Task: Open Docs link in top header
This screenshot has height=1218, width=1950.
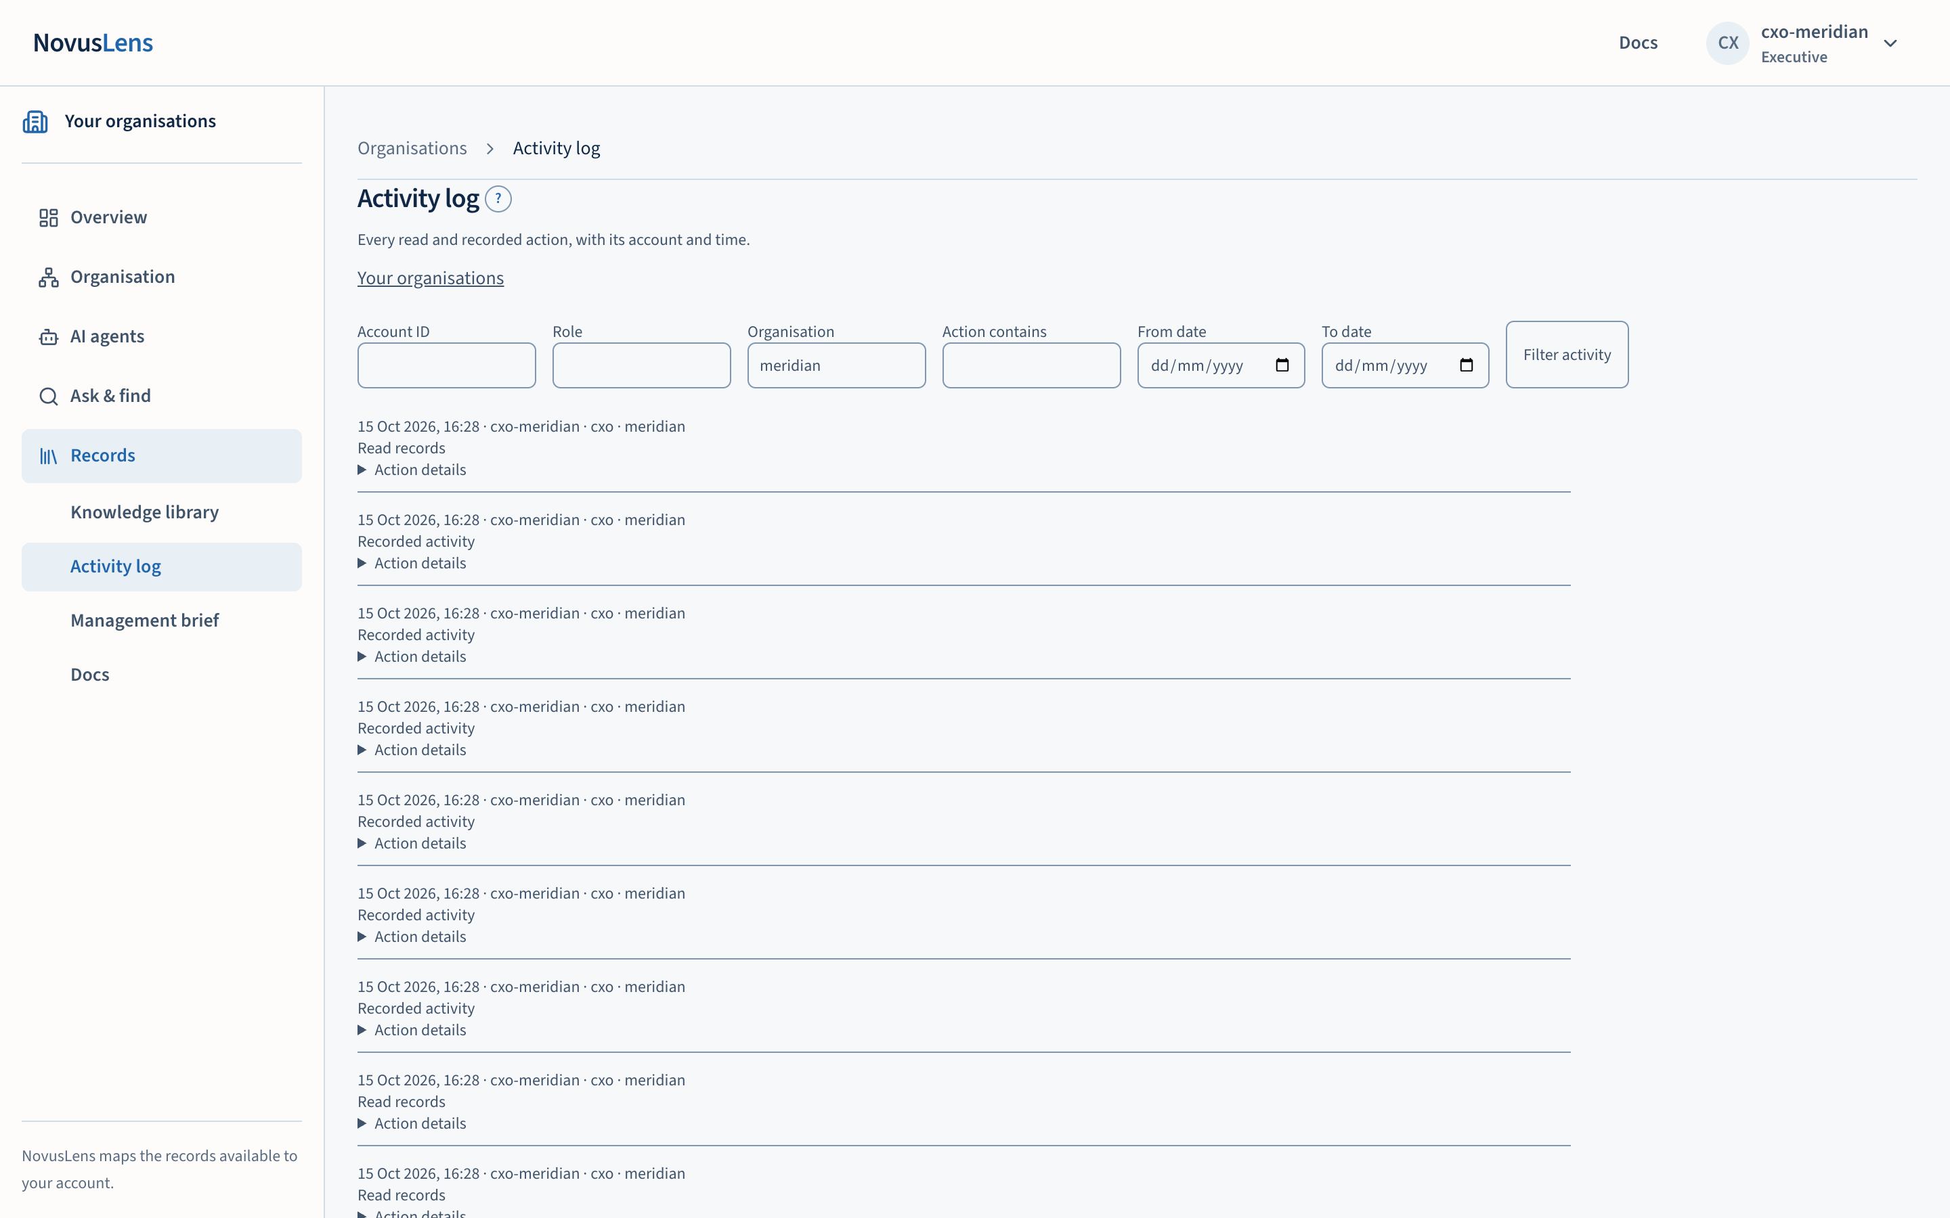Action: (x=1637, y=43)
